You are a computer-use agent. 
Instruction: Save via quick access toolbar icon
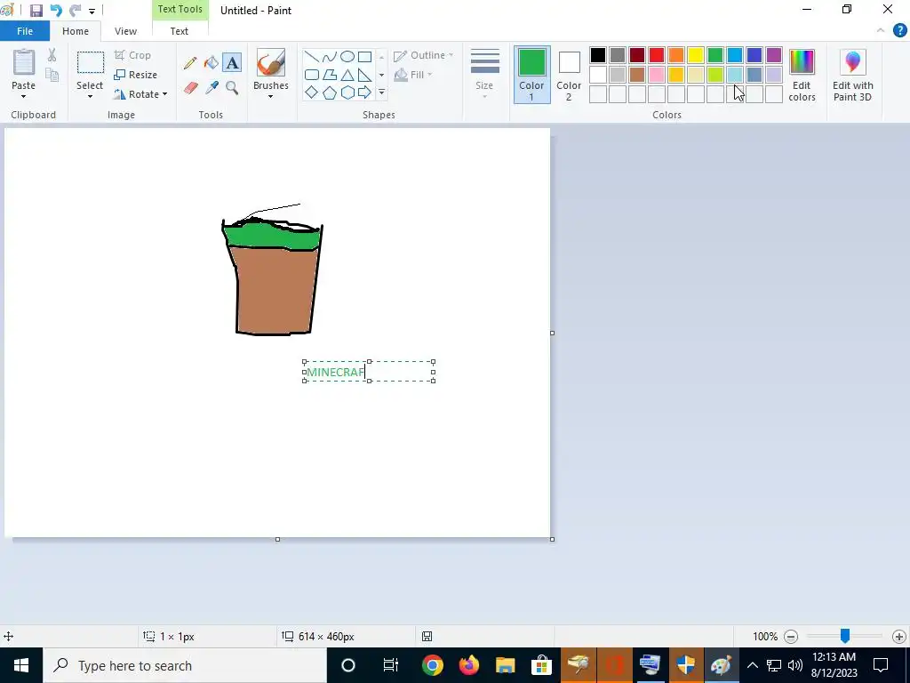(x=36, y=11)
